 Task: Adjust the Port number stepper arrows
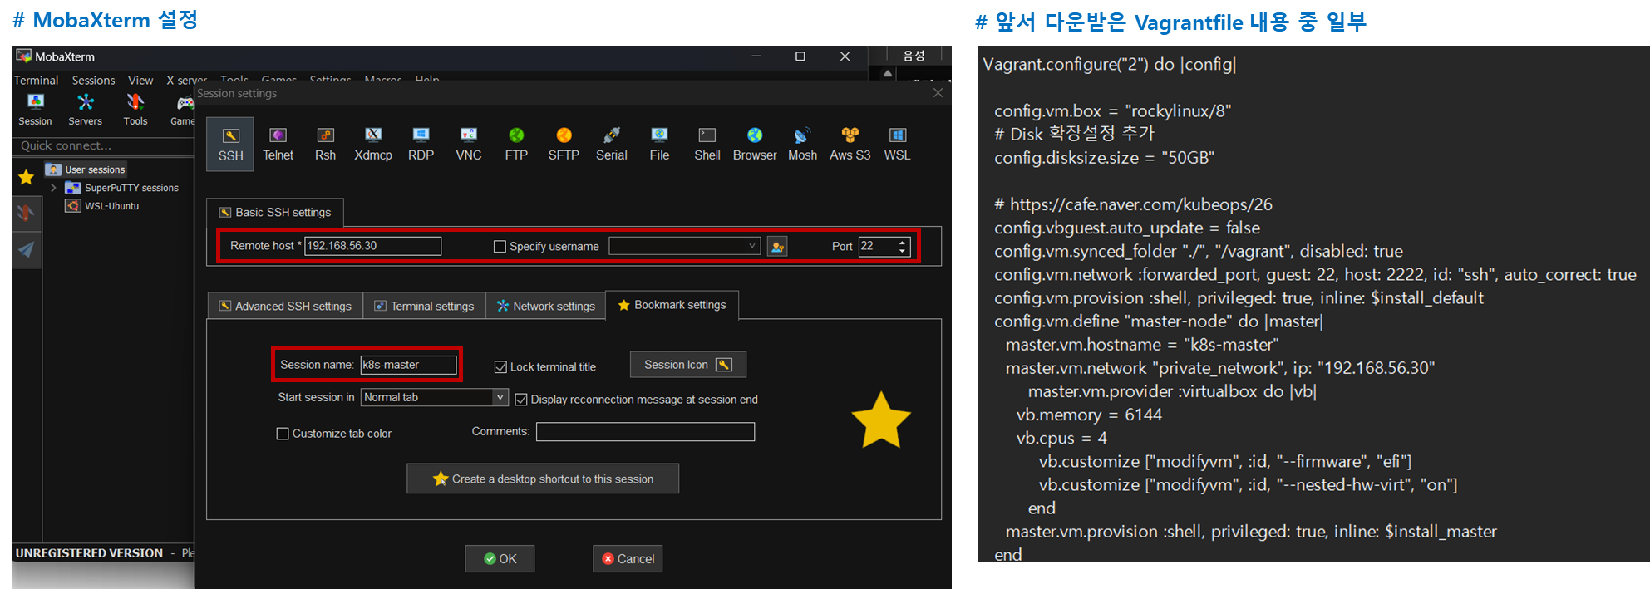(903, 247)
